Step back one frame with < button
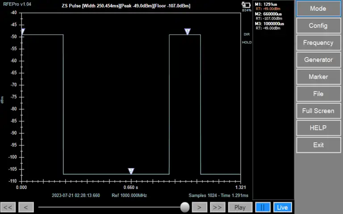 [x=26, y=207]
